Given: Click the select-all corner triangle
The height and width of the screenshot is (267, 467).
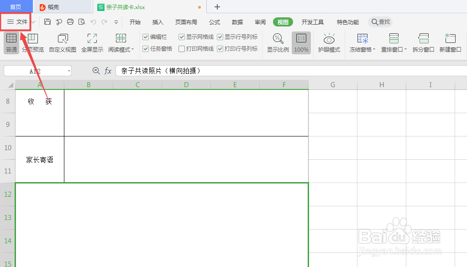Looking at the screenshot, I should click(10, 85).
